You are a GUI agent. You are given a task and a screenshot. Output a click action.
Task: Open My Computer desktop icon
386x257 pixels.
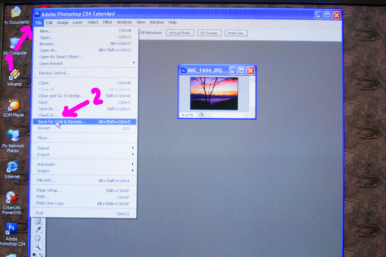(x=15, y=46)
